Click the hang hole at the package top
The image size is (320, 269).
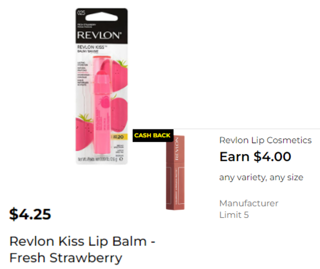click(x=101, y=17)
